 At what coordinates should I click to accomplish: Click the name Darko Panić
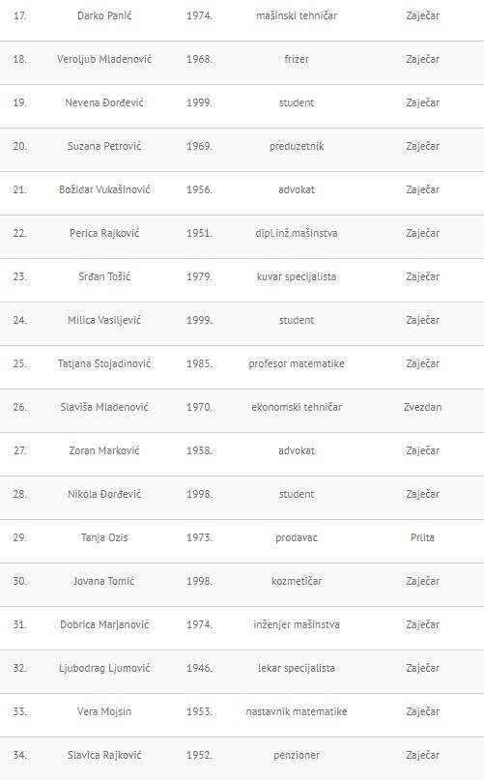coord(104,15)
